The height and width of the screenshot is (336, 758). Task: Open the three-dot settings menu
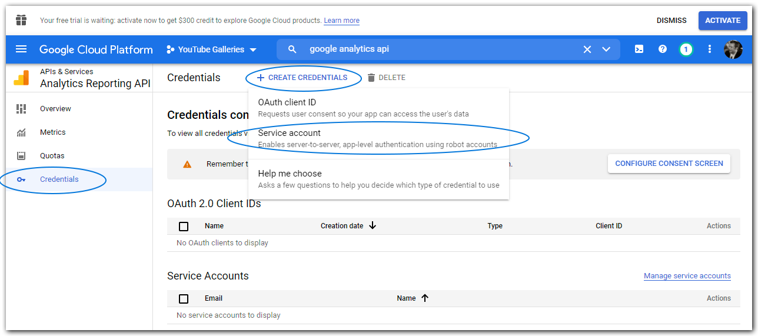pyautogui.click(x=710, y=49)
